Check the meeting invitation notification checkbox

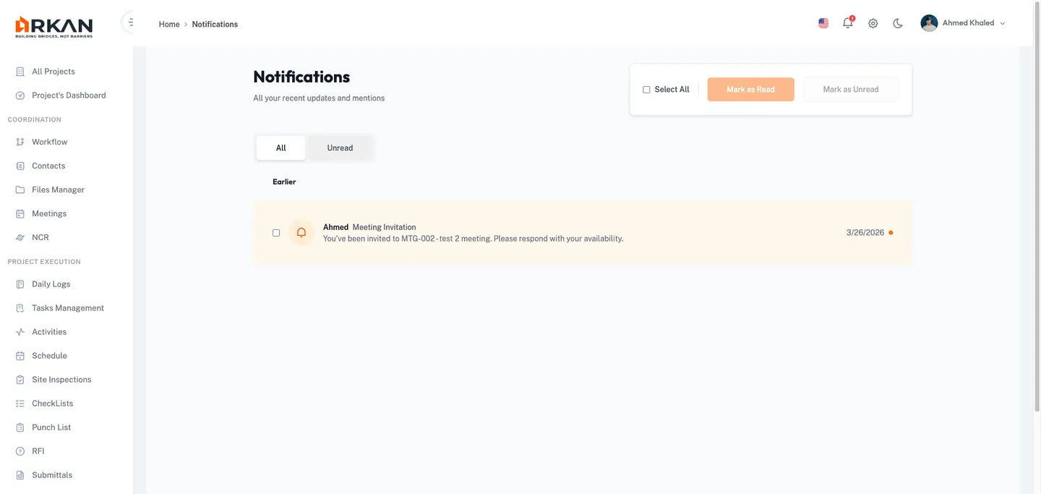click(x=275, y=231)
